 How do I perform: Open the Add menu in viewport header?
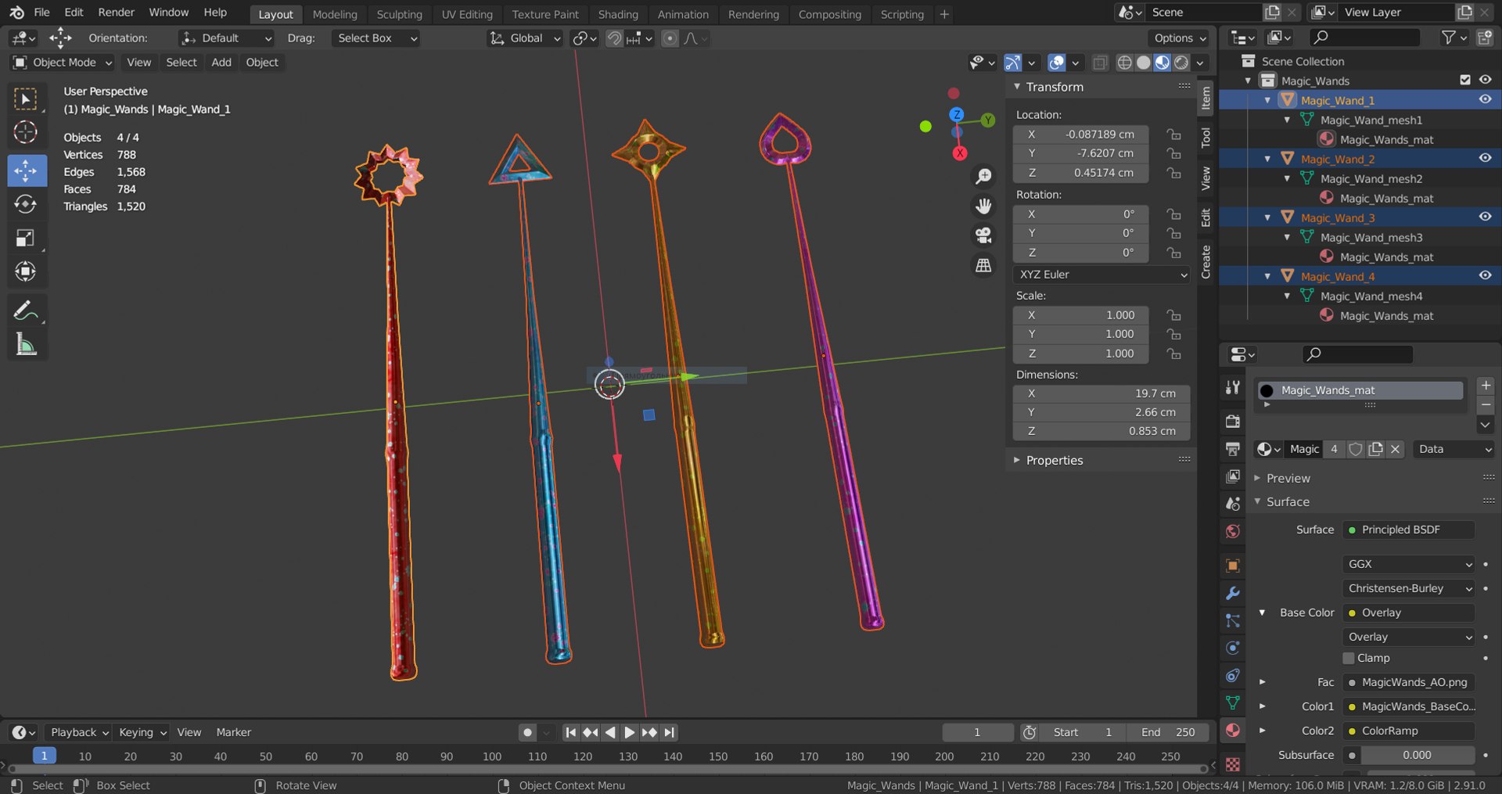click(221, 63)
